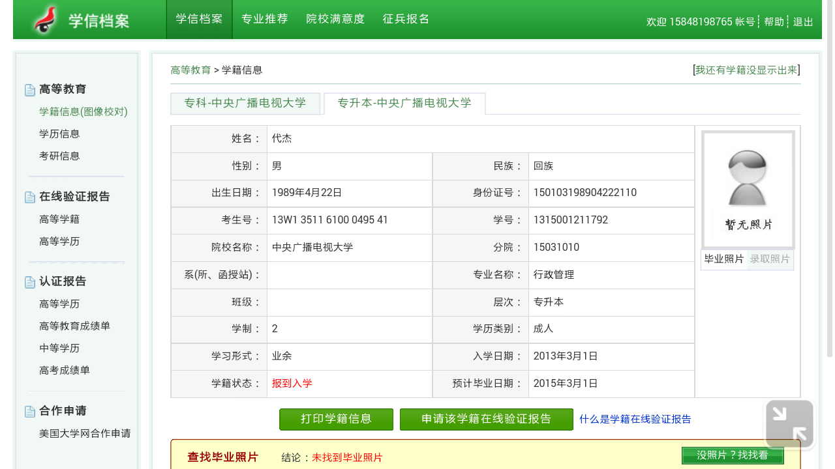The height and width of the screenshot is (469, 835).
Task: Open 专业推荐 in top navigation
Action: (x=265, y=20)
